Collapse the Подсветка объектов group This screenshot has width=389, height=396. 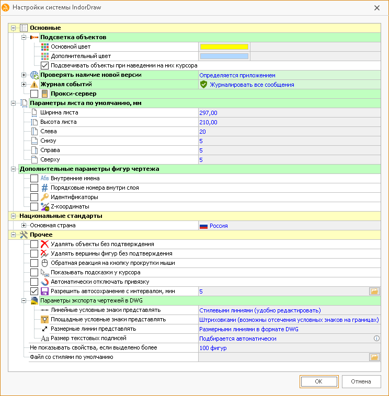point(24,38)
